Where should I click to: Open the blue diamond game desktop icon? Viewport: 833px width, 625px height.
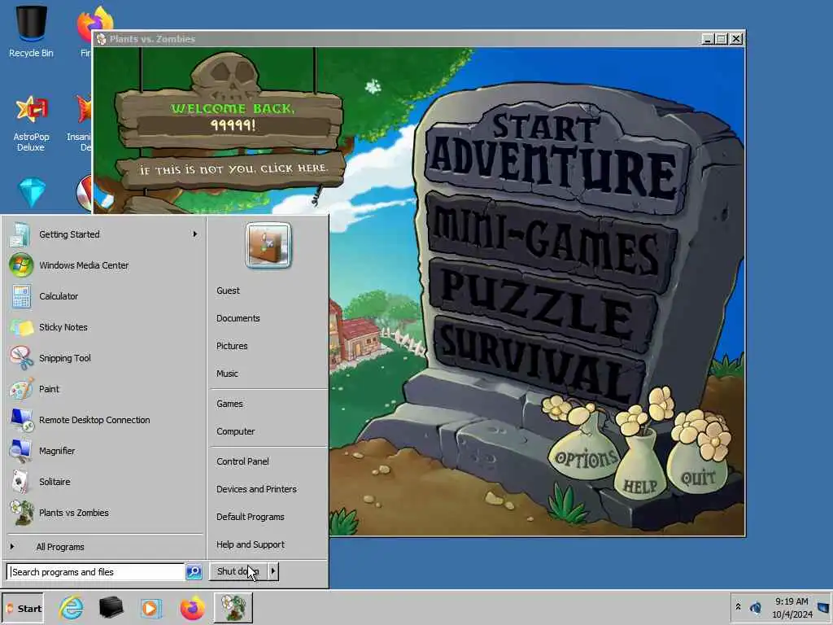[x=32, y=192]
